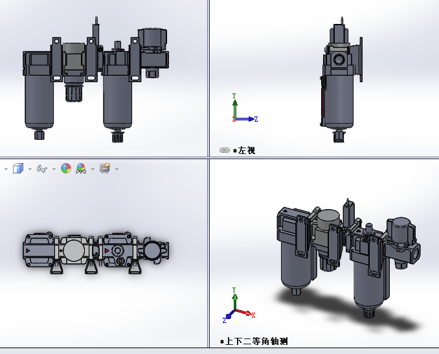Select the assembly model in the isometric view

click(348, 258)
